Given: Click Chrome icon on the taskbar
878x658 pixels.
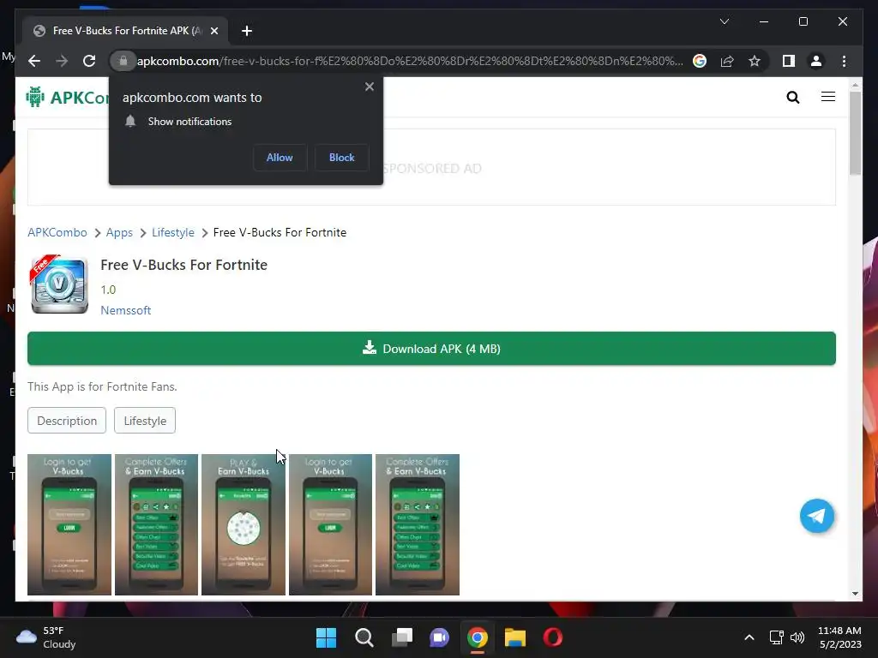Looking at the screenshot, I should tap(478, 637).
